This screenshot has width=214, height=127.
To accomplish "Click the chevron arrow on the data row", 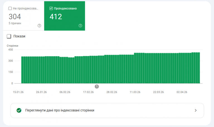I will (x=196, y=110).
